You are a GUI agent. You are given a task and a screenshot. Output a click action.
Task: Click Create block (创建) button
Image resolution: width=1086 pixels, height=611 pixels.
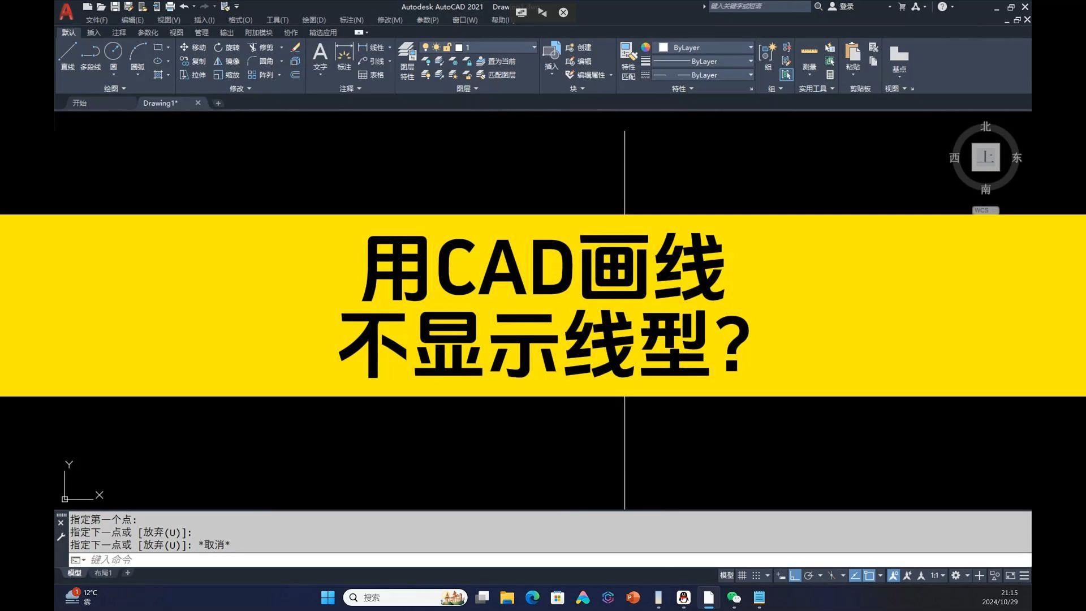[x=578, y=48]
